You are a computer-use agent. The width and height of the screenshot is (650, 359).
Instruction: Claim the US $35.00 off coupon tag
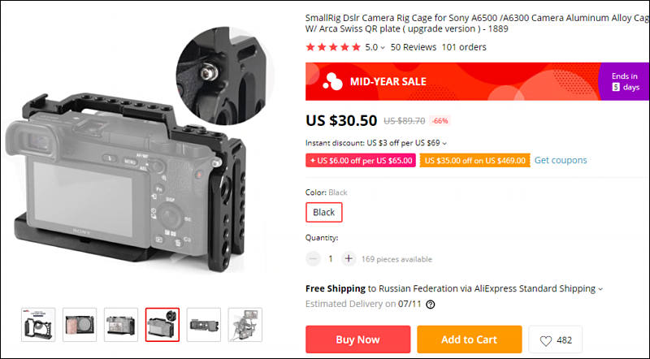(475, 161)
